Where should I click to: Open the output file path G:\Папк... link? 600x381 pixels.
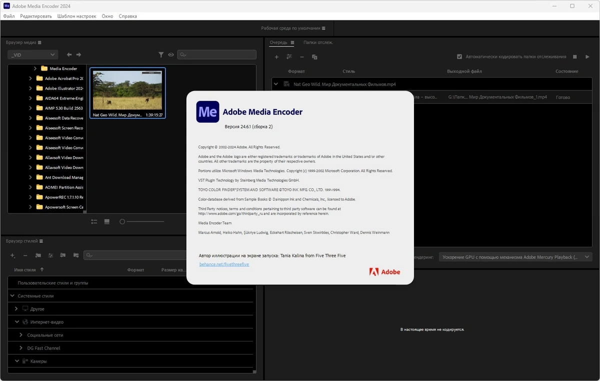click(x=497, y=97)
